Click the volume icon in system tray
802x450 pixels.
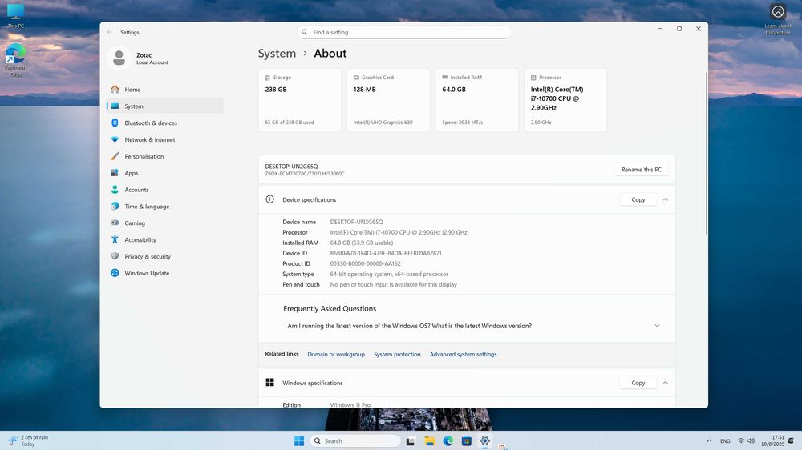click(751, 441)
